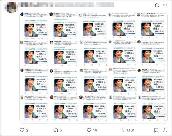Like the post with heart icon
The height and width of the screenshot is (136, 172).
89,130
